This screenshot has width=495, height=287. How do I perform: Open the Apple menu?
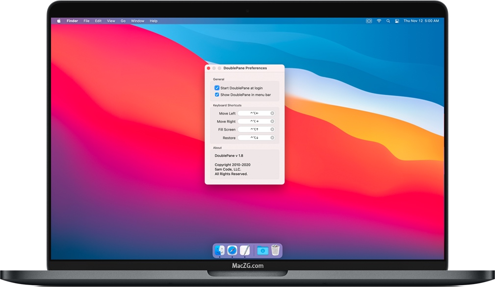pos(58,21)
